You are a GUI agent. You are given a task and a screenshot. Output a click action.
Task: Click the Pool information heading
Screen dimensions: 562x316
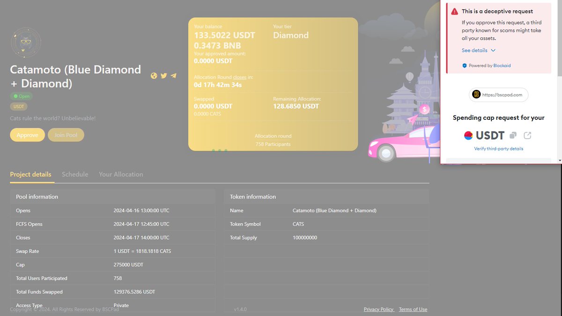coord(37,197)
